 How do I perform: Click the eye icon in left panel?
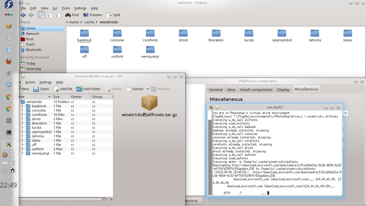[x=9, y=73]
